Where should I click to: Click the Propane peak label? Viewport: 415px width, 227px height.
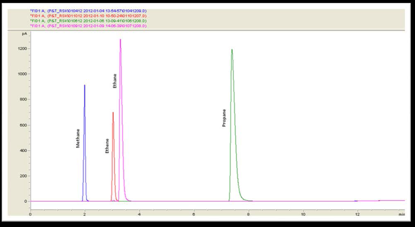[x=224, y=118]
